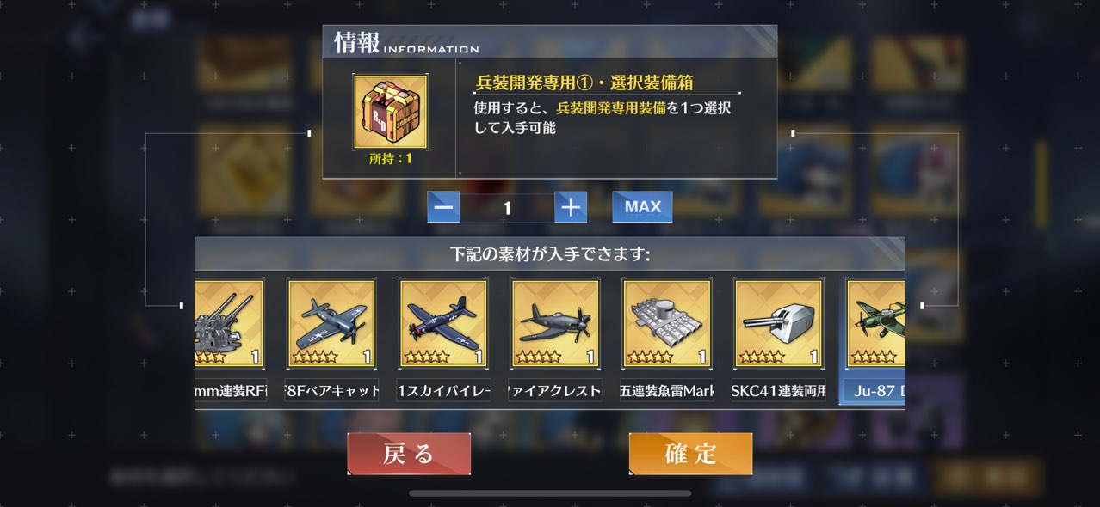Image resolution: width=1100 pixels, height=507 pixels.
Task: Choose the Skypirate torpedo bomber icon
Action: [x=443, y=323]
